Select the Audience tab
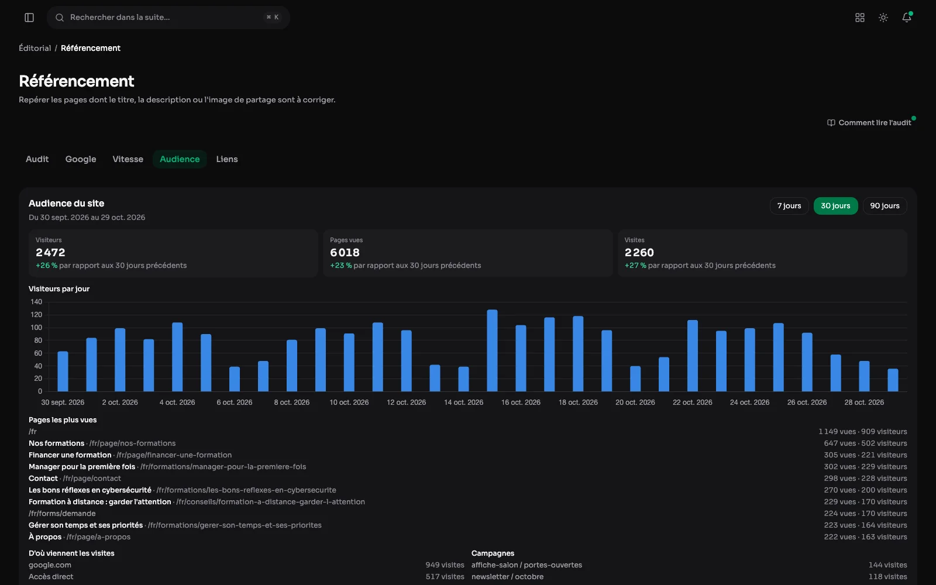 pyautogui.click(x=180, y=159)
